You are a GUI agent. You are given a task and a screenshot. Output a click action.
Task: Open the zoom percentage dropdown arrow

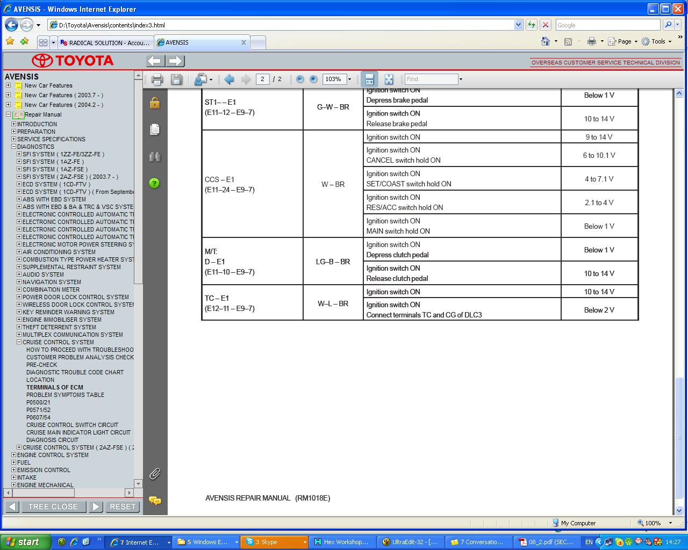[x=349, y=79]
